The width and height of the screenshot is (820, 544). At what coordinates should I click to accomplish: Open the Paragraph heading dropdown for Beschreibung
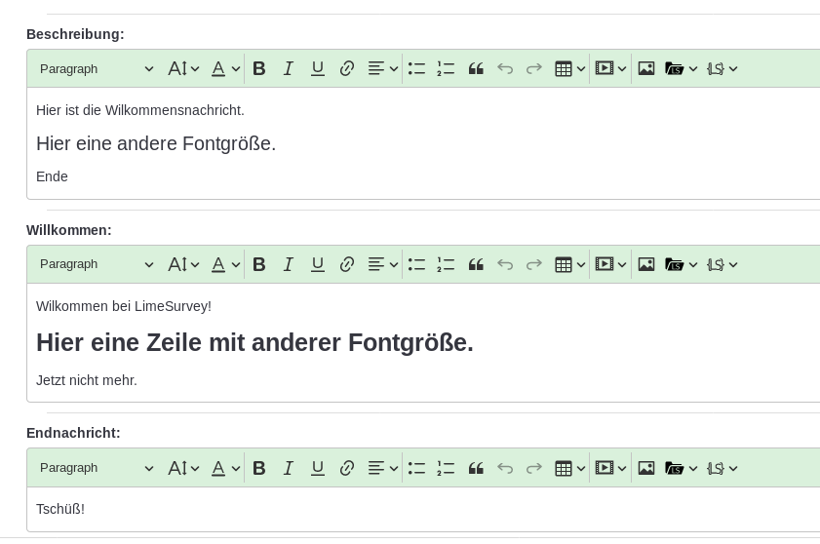97,68
